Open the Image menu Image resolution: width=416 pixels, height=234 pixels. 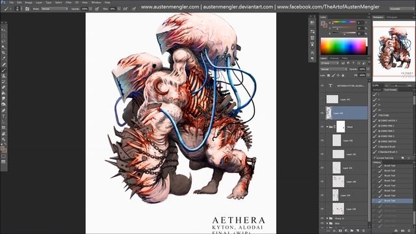click(x=29, y=3)
